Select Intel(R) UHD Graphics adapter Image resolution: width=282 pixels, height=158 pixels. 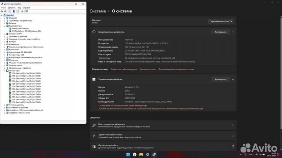tap(20, 28)
